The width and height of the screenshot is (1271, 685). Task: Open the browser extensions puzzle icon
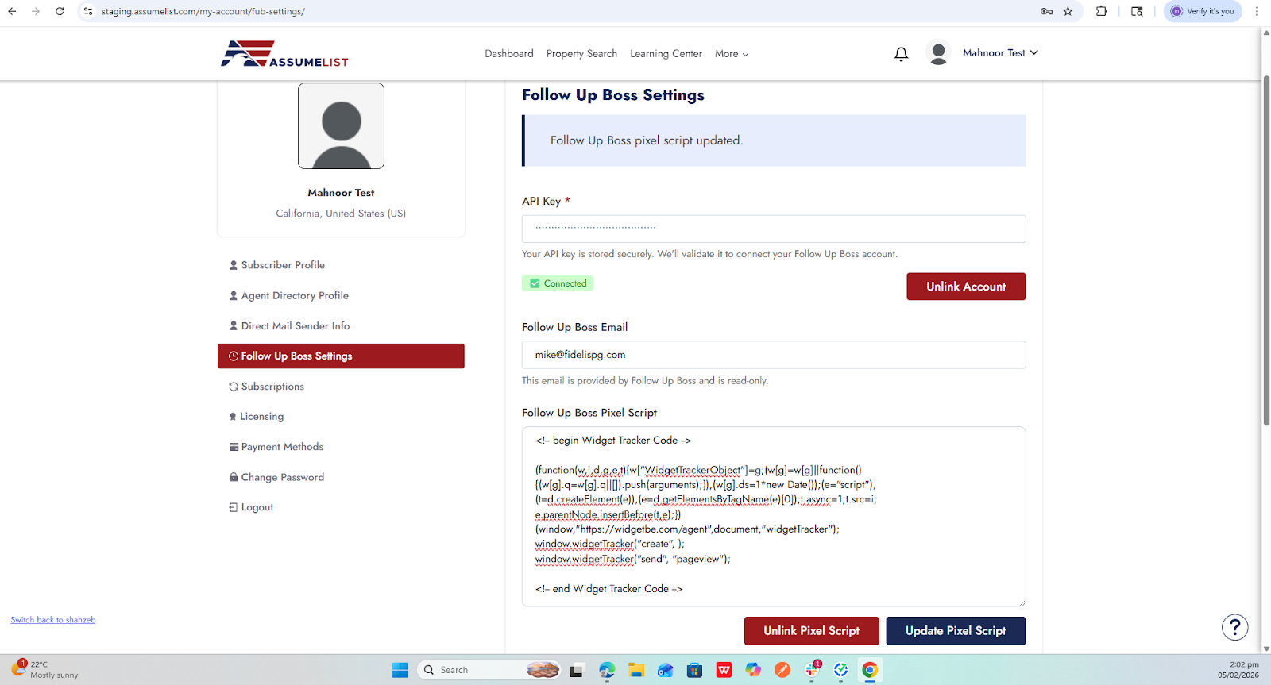click(x=1101, y=11)
